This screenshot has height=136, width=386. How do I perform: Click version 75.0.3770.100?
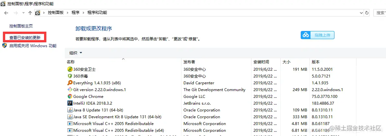pos(324,97)
